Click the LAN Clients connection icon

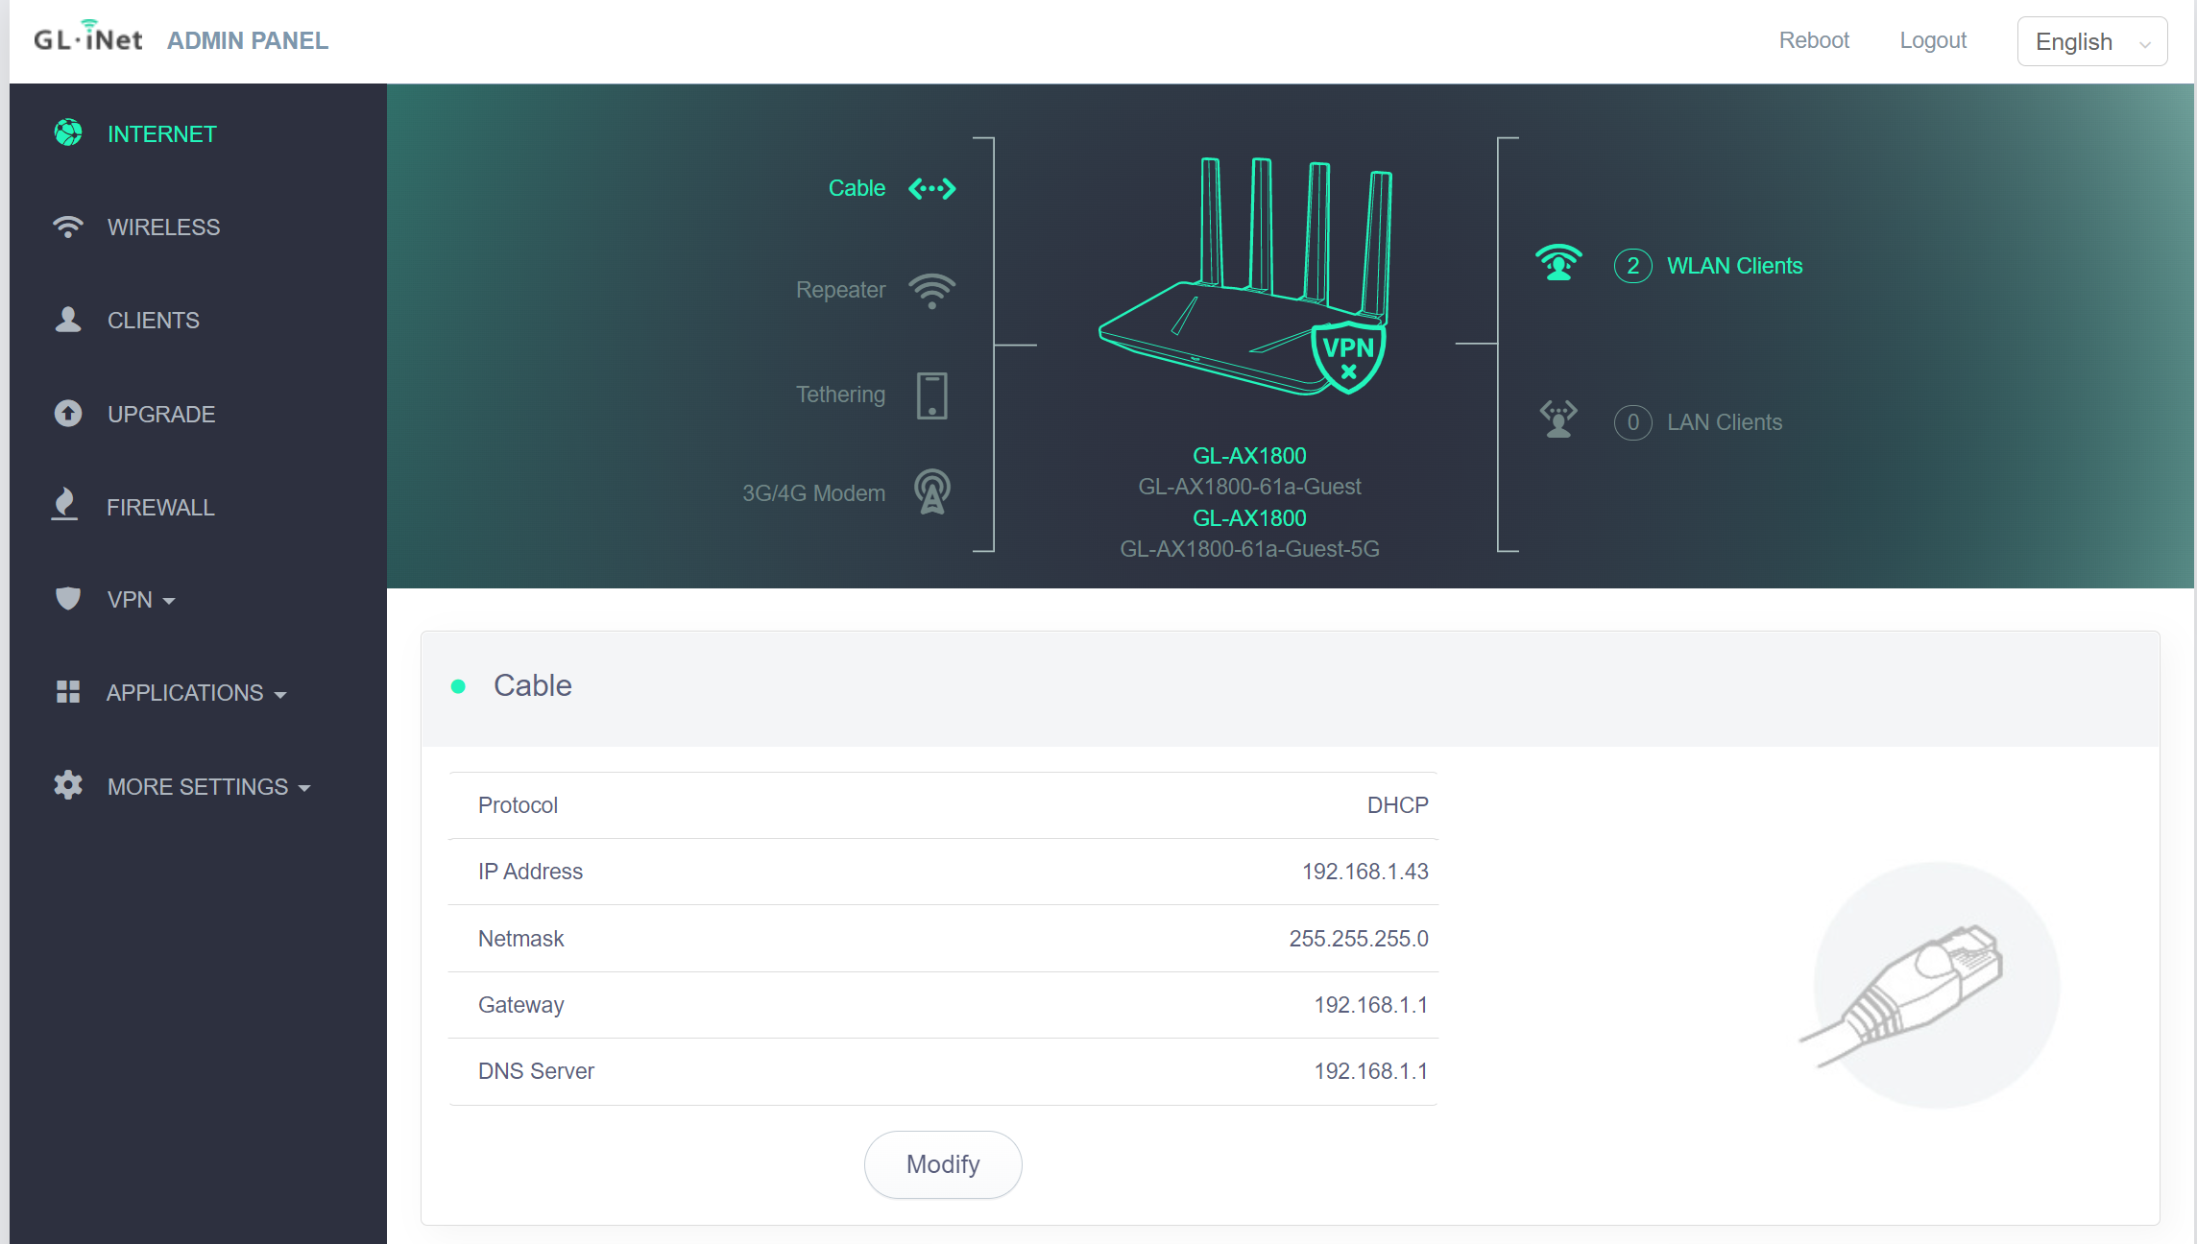click(1558, 419)
